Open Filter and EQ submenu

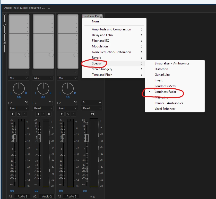pyautogui.click(x=114, y=41)
